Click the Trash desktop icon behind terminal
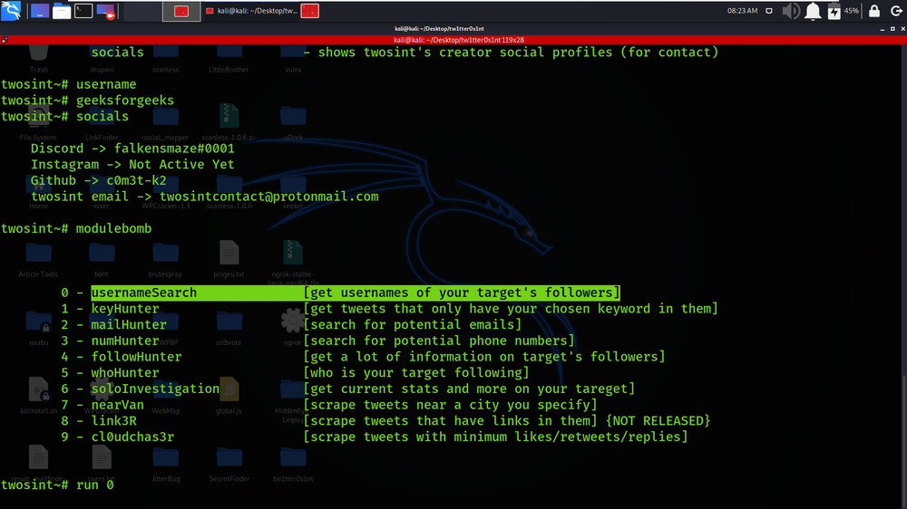 tap(39, 58)
